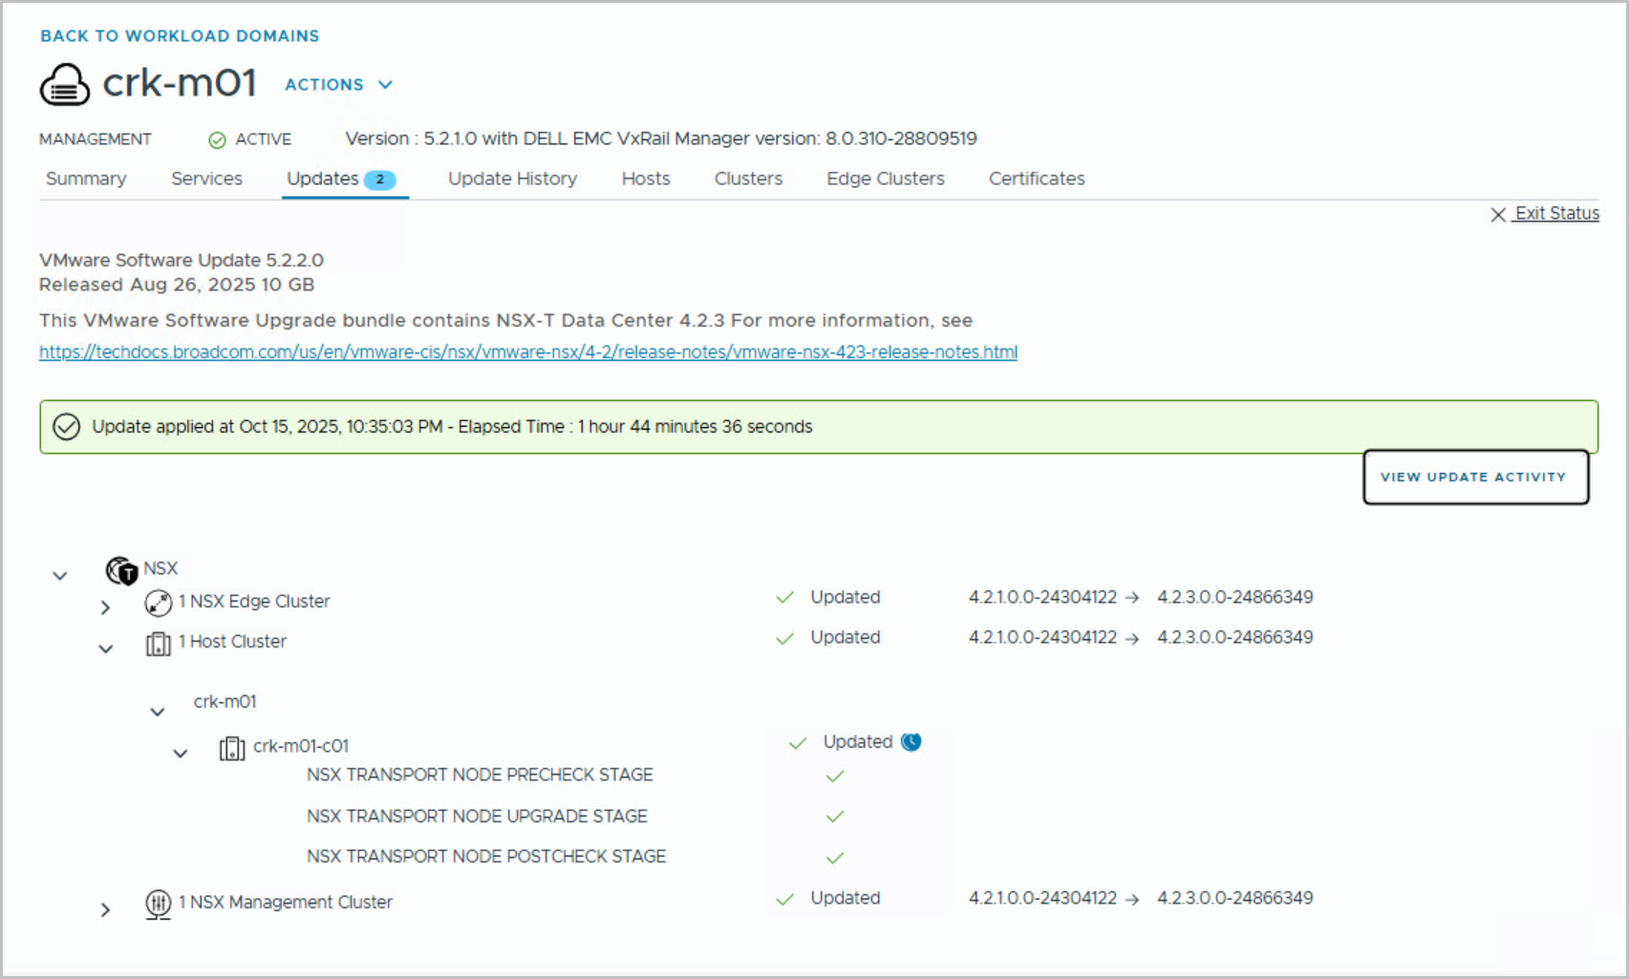Click the X icon for Exit Status
This screenshot has width=1629, height=979.
tap(1498, 215)
